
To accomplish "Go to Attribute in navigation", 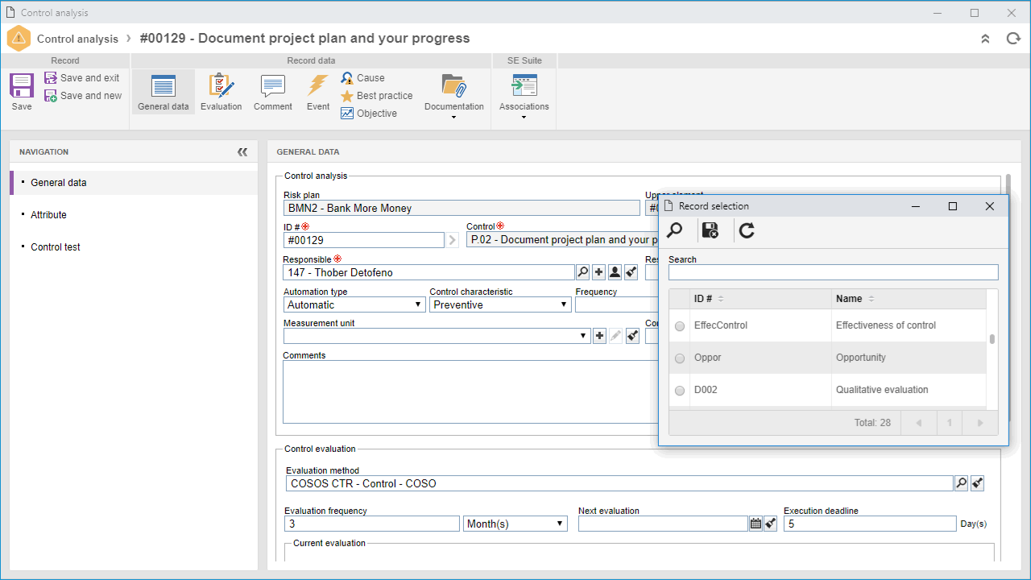I will pyautogui.click(x=48, y=215).
